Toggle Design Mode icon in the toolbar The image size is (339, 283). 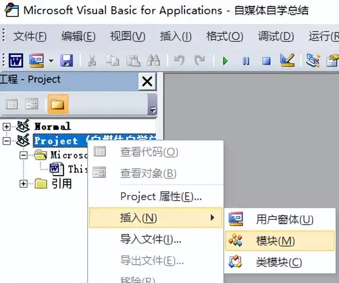click(x=287, y=60)
